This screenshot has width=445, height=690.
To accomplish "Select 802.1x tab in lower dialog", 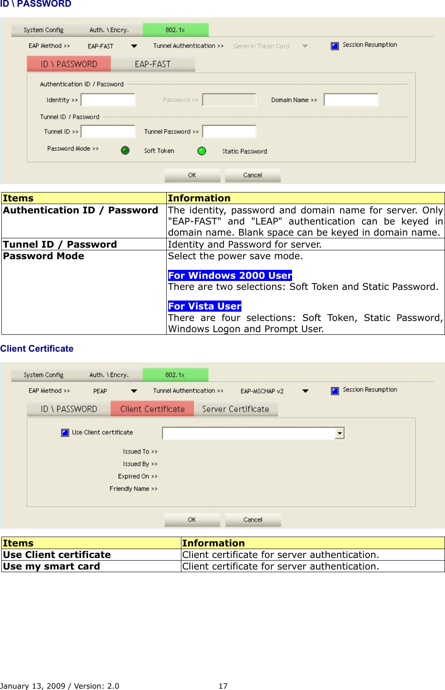I will [176, 375].
